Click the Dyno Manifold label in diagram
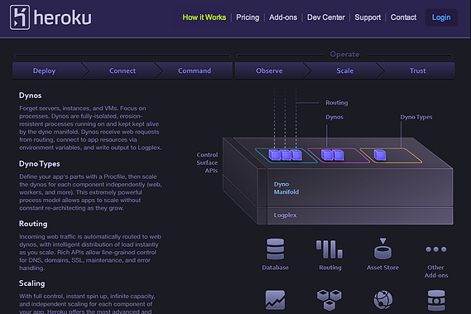 tap(286, 188)
